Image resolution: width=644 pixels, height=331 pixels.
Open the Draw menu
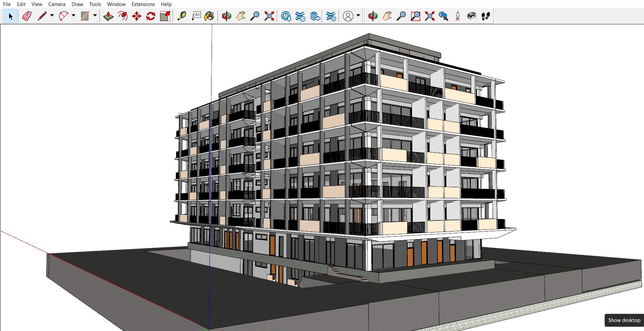click(77, 4)
